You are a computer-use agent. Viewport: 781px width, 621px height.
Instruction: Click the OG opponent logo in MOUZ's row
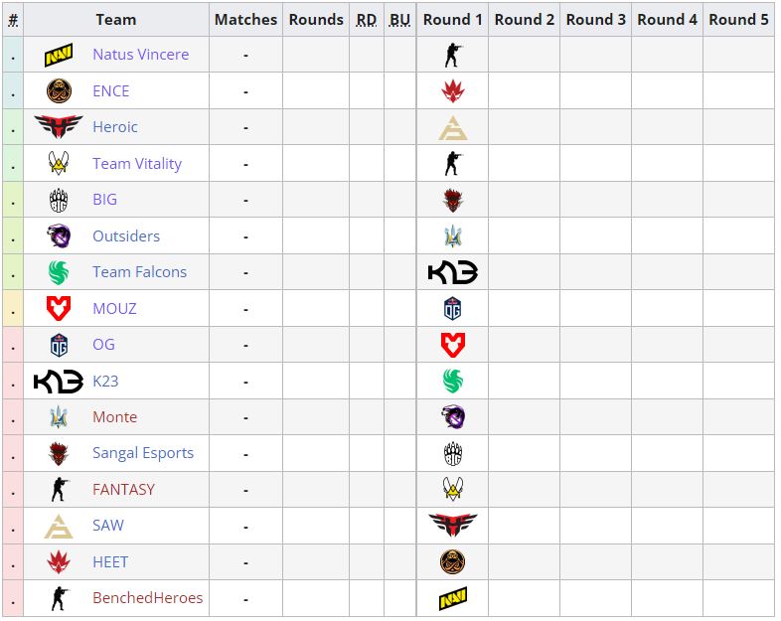pos(453,309)
